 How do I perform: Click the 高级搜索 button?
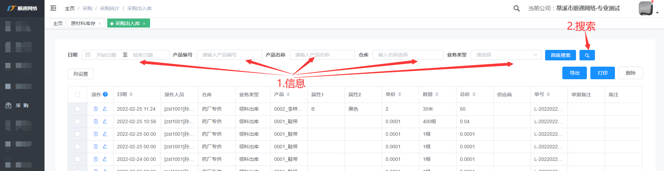pos(560,55)
